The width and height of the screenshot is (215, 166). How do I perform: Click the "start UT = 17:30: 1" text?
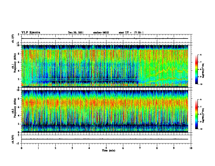click(131, 33)
